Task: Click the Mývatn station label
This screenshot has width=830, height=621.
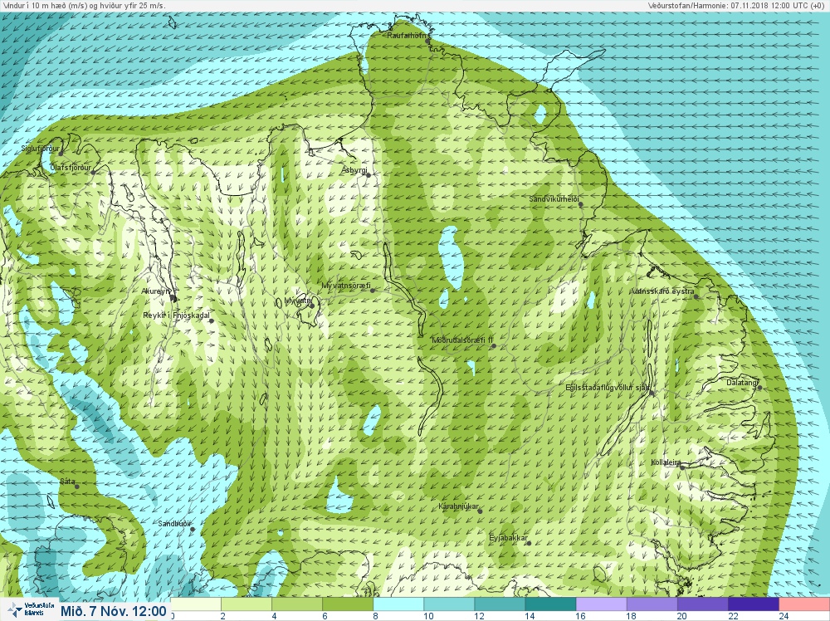Action: [297, 301]
